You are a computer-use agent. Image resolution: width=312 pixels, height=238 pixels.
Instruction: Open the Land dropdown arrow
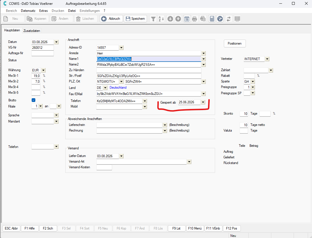click(105, 88)
